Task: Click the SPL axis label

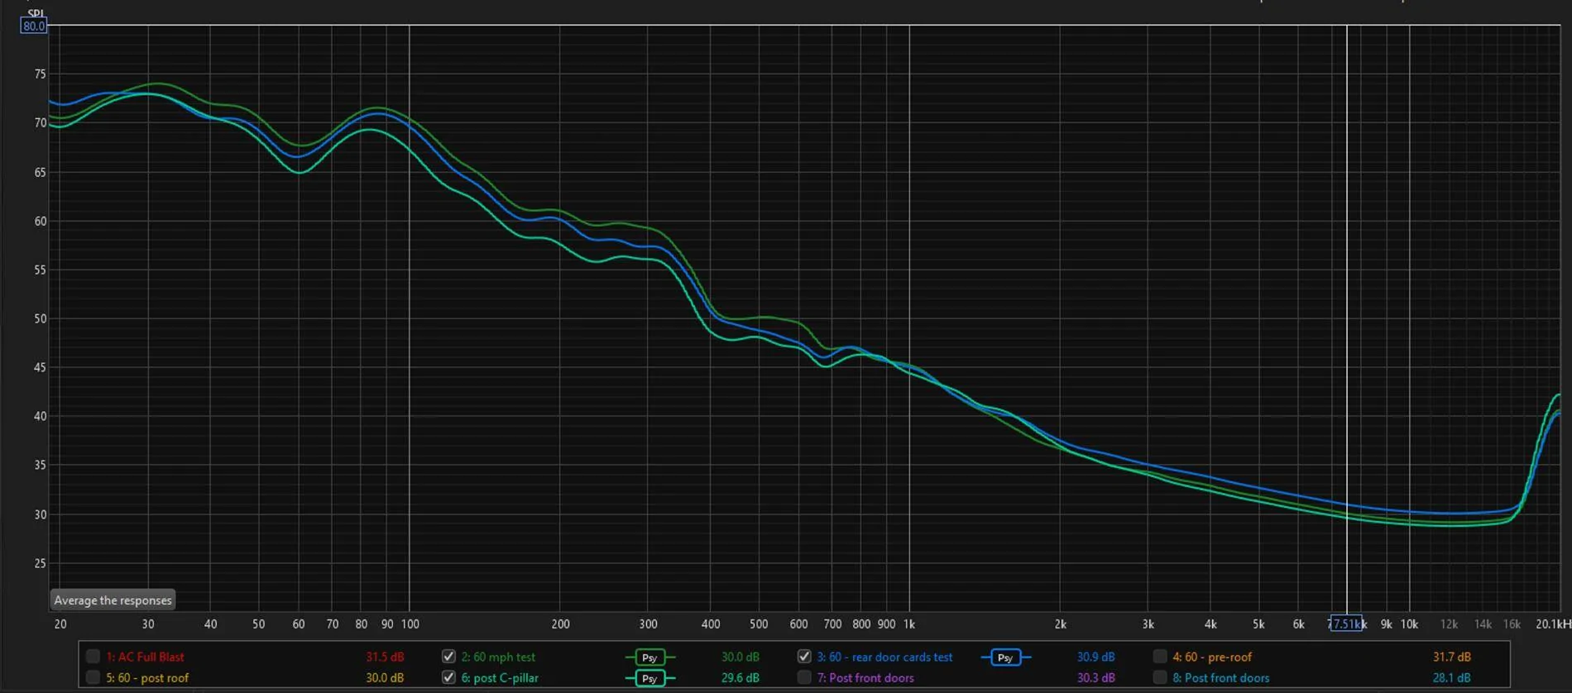Action: 36,13
